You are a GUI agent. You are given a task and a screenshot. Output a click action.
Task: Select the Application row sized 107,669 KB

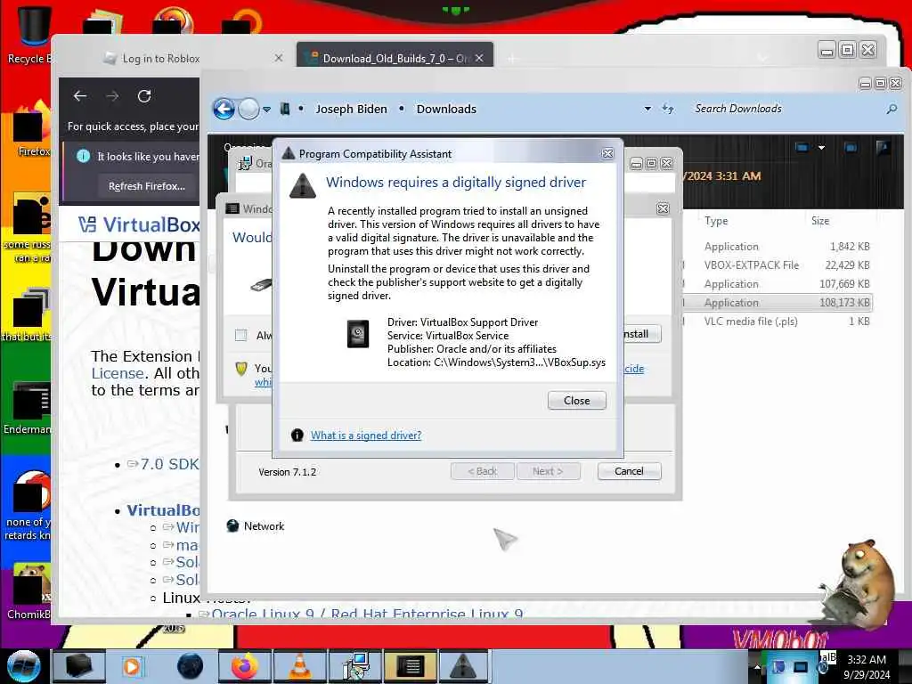(x=778, y=284)
